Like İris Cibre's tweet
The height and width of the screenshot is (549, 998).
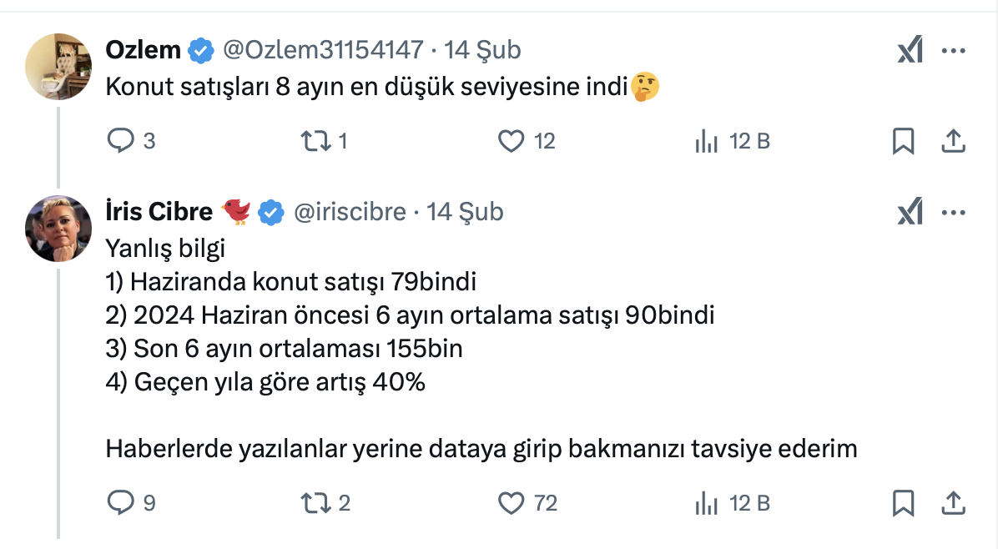coord(511,503)
